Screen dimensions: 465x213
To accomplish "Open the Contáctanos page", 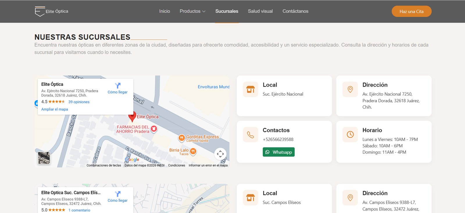I will click(295, 11).
